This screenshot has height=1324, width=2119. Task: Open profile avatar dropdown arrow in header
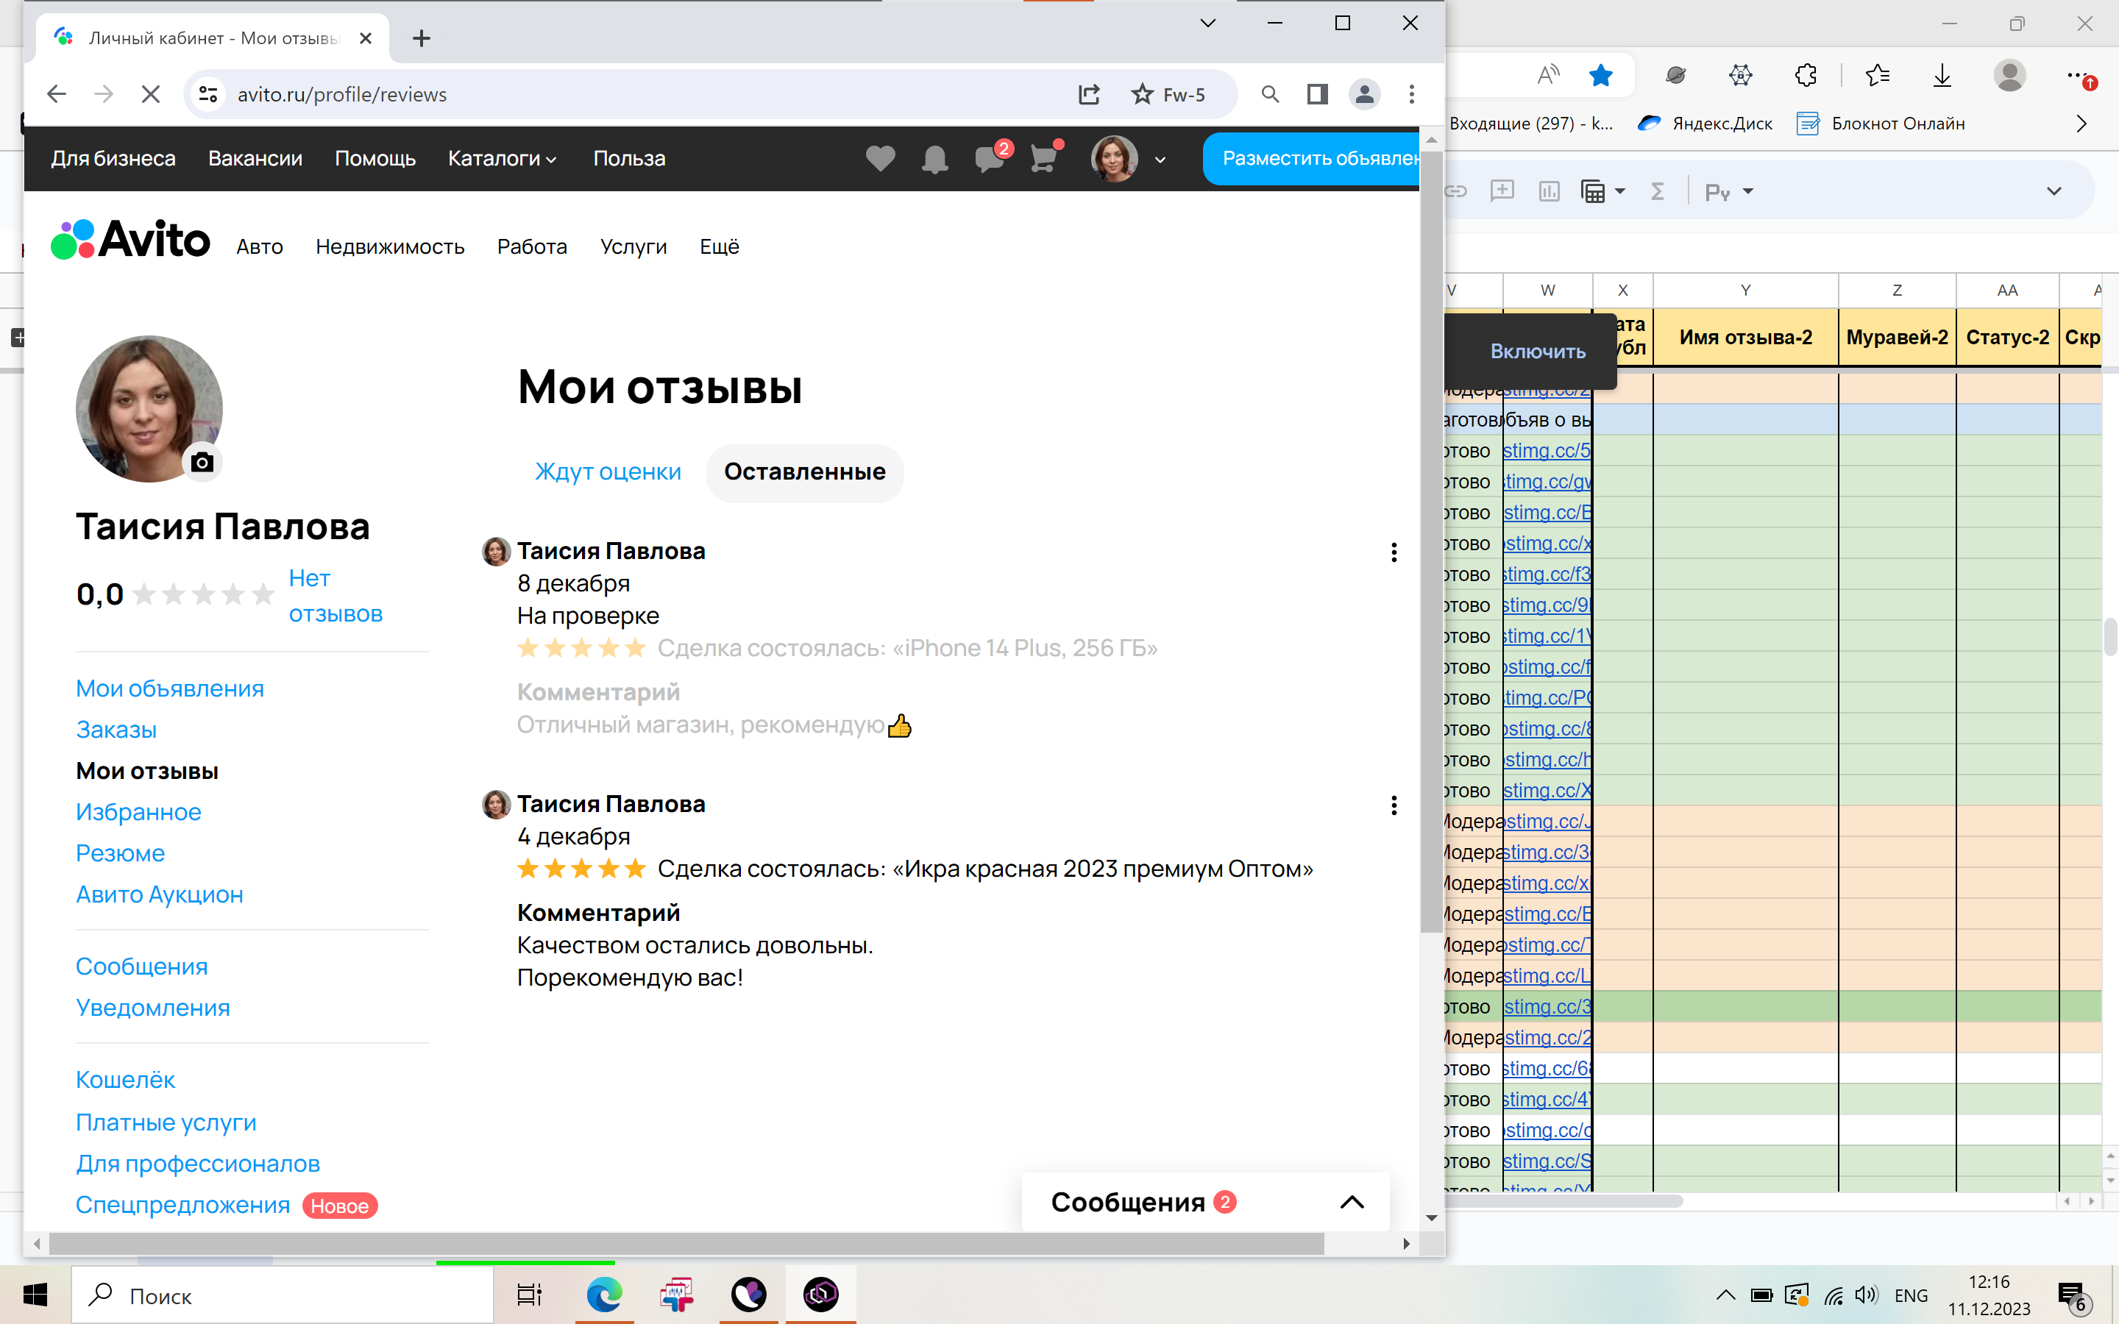(1160, 160)
